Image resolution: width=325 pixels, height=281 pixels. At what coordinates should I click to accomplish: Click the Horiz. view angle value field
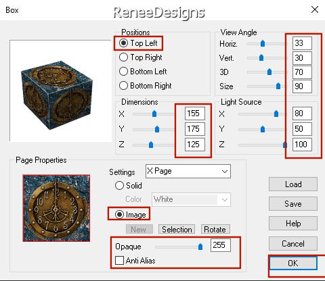[x=302, y=43]
